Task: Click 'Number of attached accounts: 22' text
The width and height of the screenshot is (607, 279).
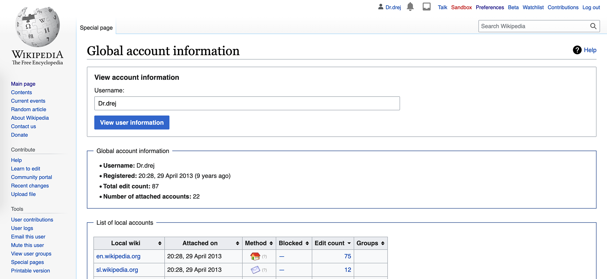Action: point(151,197)
